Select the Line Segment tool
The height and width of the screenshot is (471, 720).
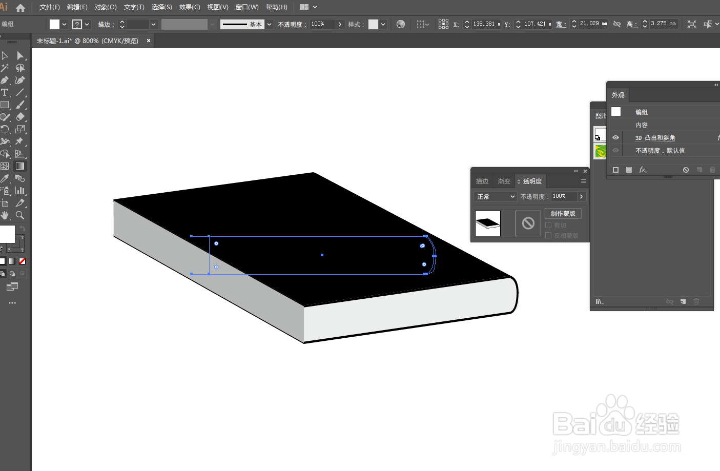pos(20,92)
